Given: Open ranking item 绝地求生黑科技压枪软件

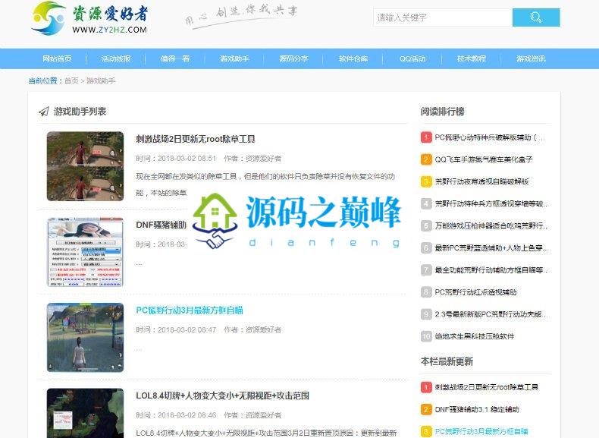Looking at the screenshot, I should (x=475, y=336).
